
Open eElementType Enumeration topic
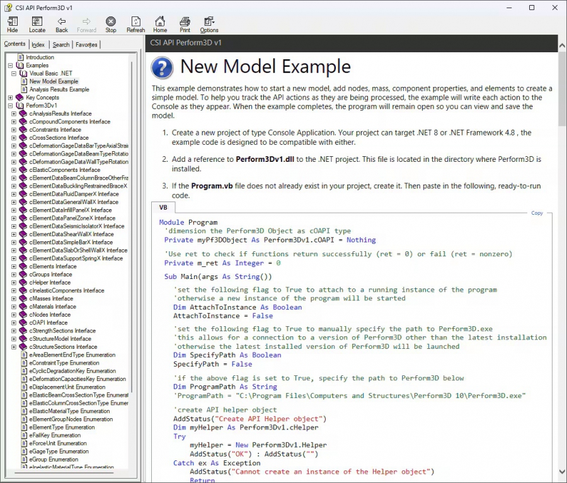pos(62,428)
